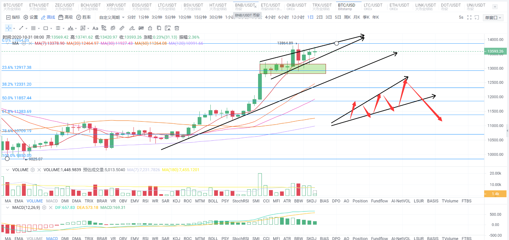This screenshot has height=240, width=509.
Task: Choose the rectangle shape tool
Action: click(x=46, y=28)
